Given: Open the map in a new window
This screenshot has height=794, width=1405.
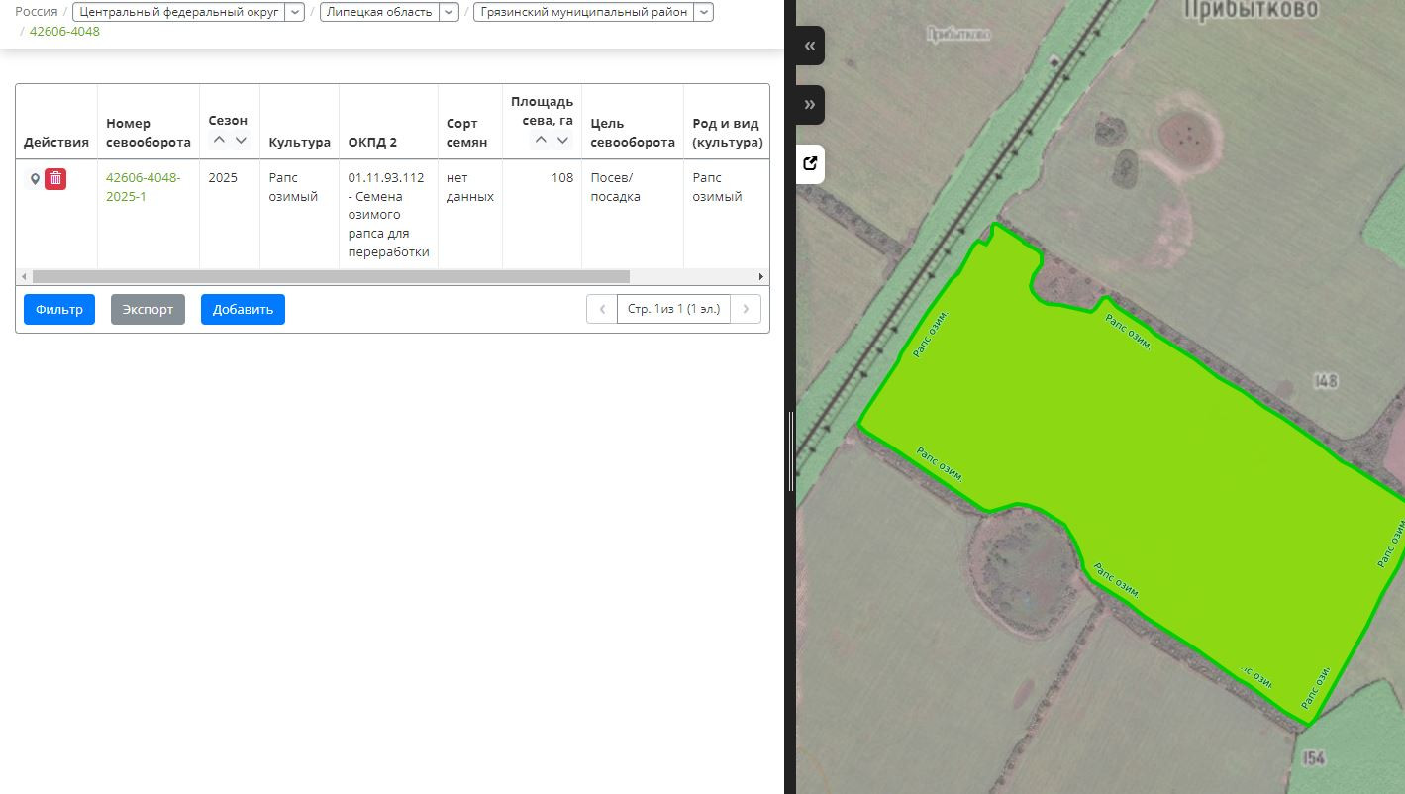Looking at the screenshot, I should (x=810, y=164).
